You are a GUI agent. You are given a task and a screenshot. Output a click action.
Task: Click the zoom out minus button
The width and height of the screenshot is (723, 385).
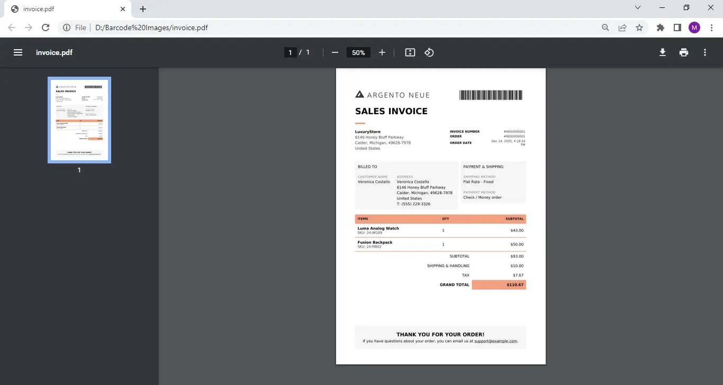point(335,52)
